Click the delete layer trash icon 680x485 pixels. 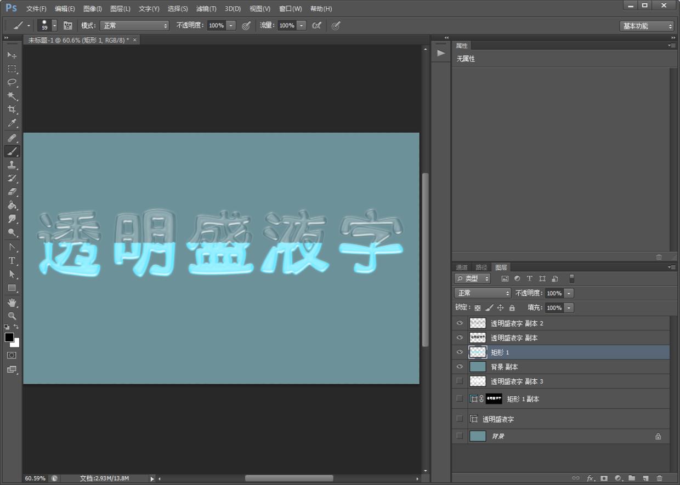(659, 478)
